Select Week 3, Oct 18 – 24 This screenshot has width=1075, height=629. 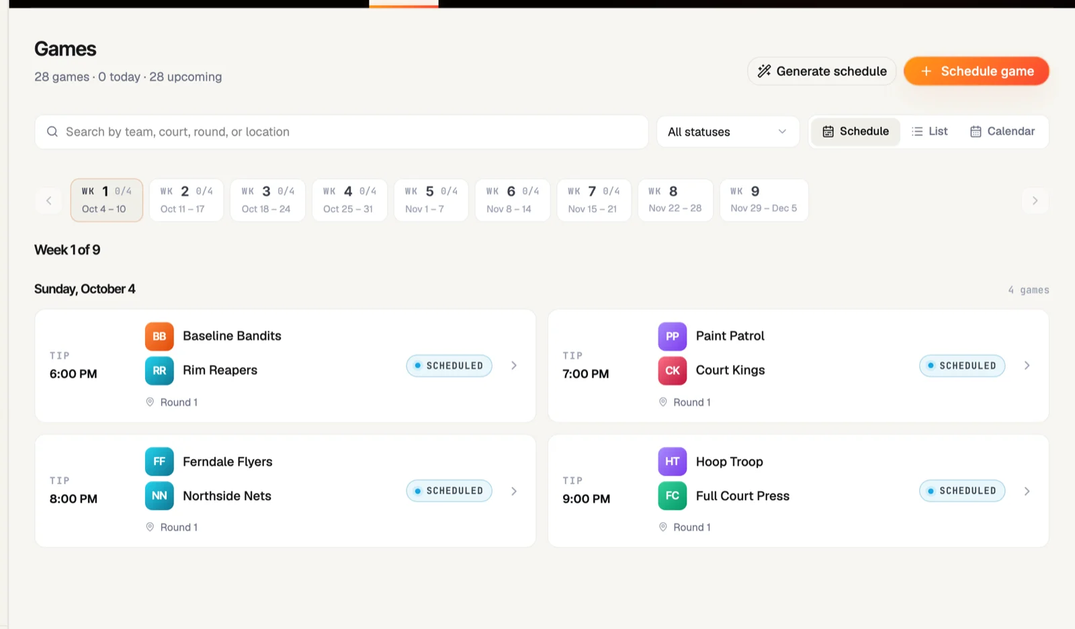pyautogui.click(x=267, y=200)
